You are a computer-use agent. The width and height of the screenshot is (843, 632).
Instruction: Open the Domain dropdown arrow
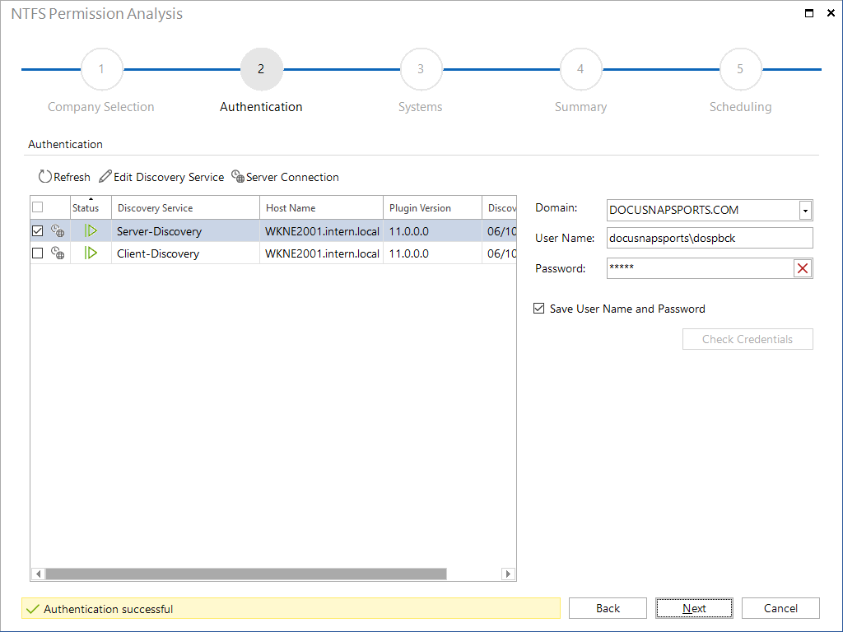tap(805, 210)
